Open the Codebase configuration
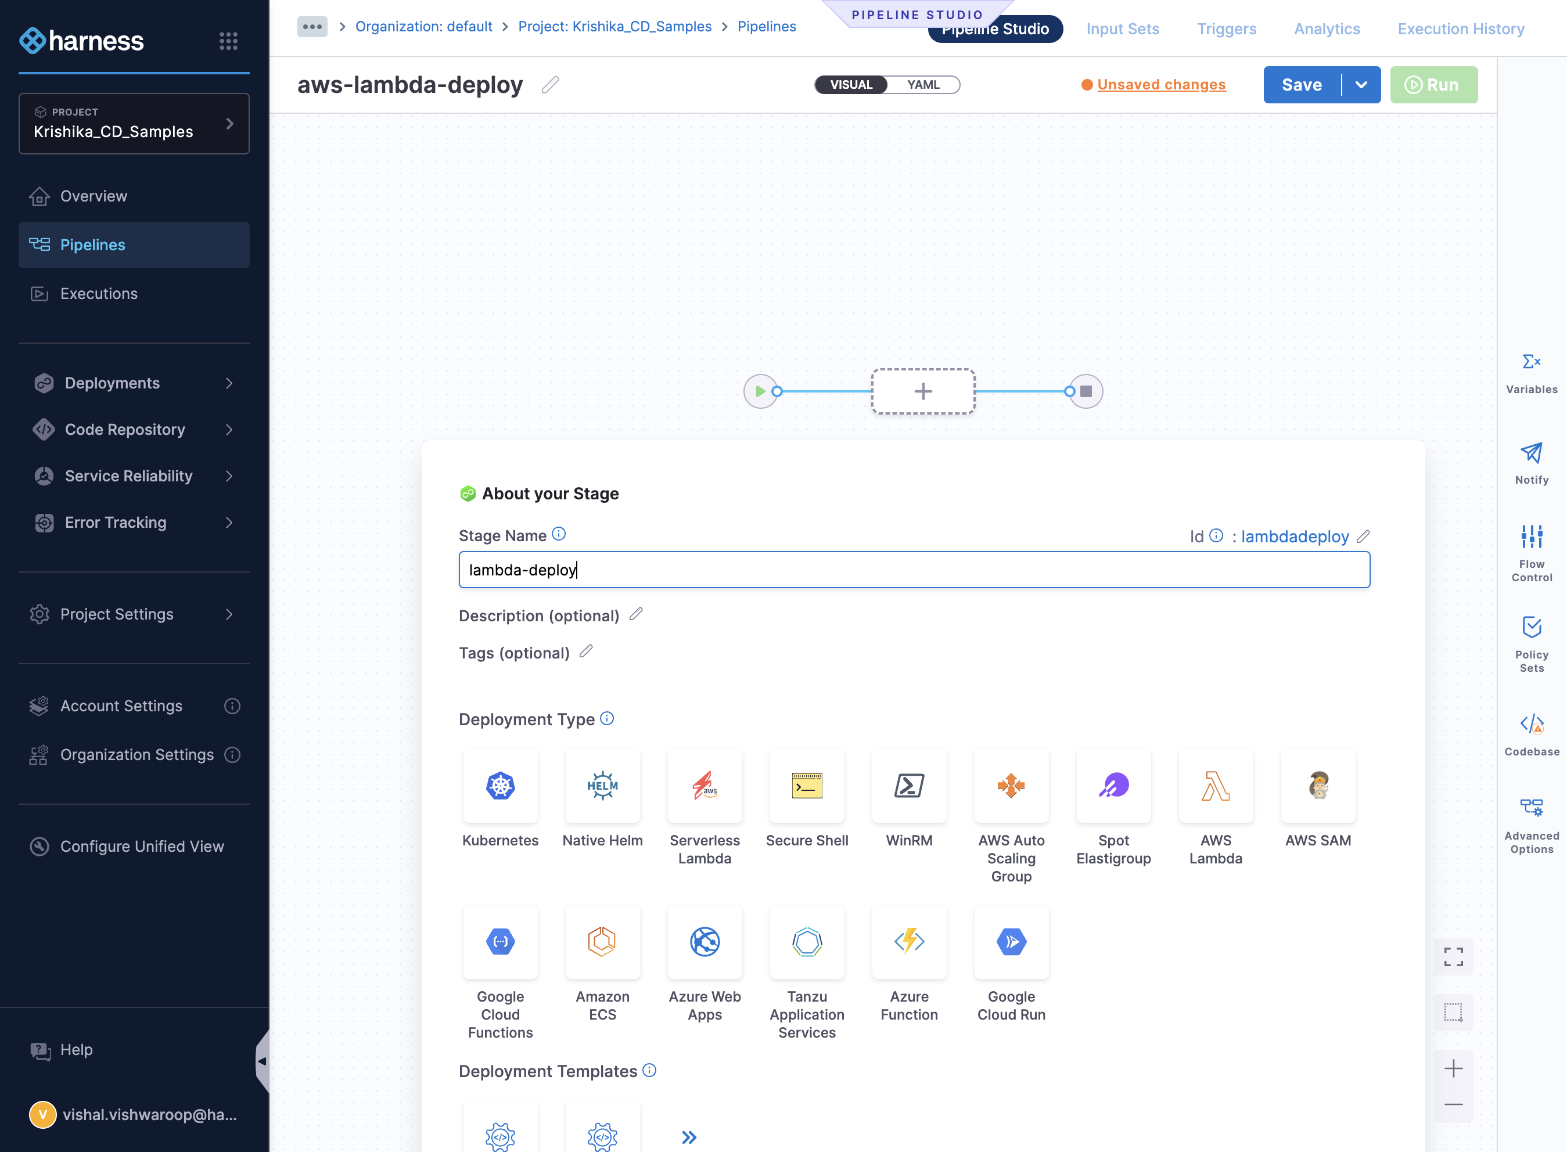The width and height of the screenshot is (1567, 1152). [1532, 736]
